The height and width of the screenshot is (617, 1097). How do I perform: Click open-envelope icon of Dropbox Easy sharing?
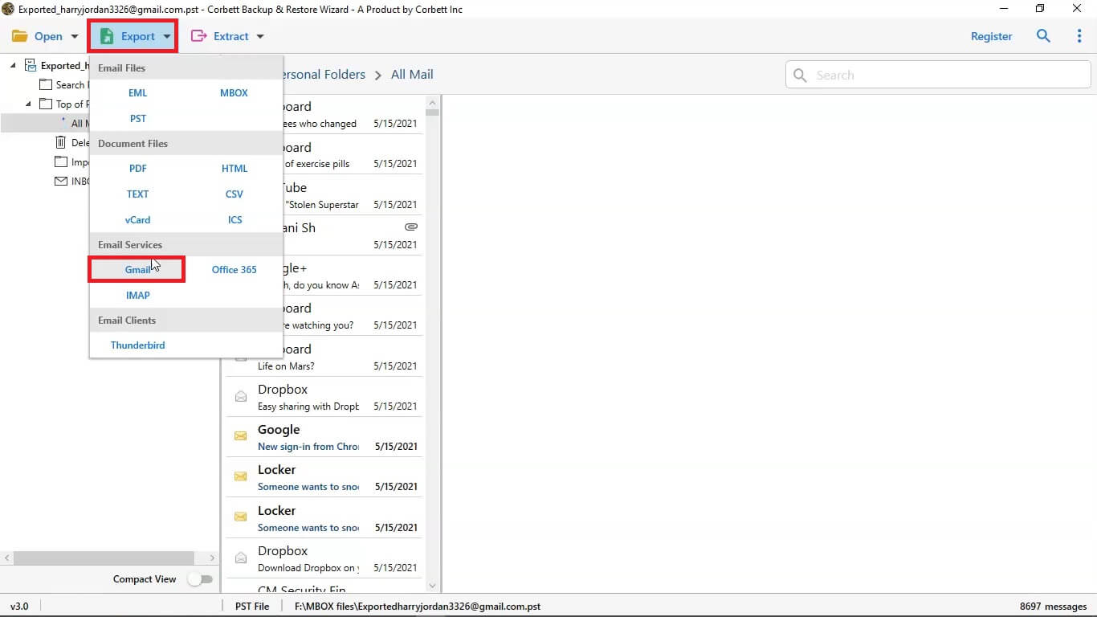(240, 396)
